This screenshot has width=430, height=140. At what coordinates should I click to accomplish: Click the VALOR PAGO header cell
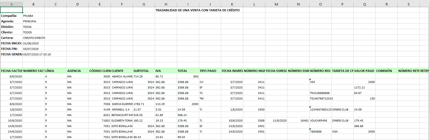tap(364, 71)
